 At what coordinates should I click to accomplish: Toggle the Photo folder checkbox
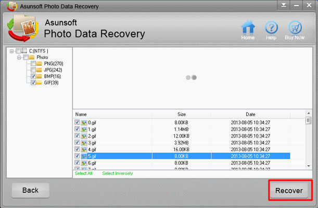26,57
